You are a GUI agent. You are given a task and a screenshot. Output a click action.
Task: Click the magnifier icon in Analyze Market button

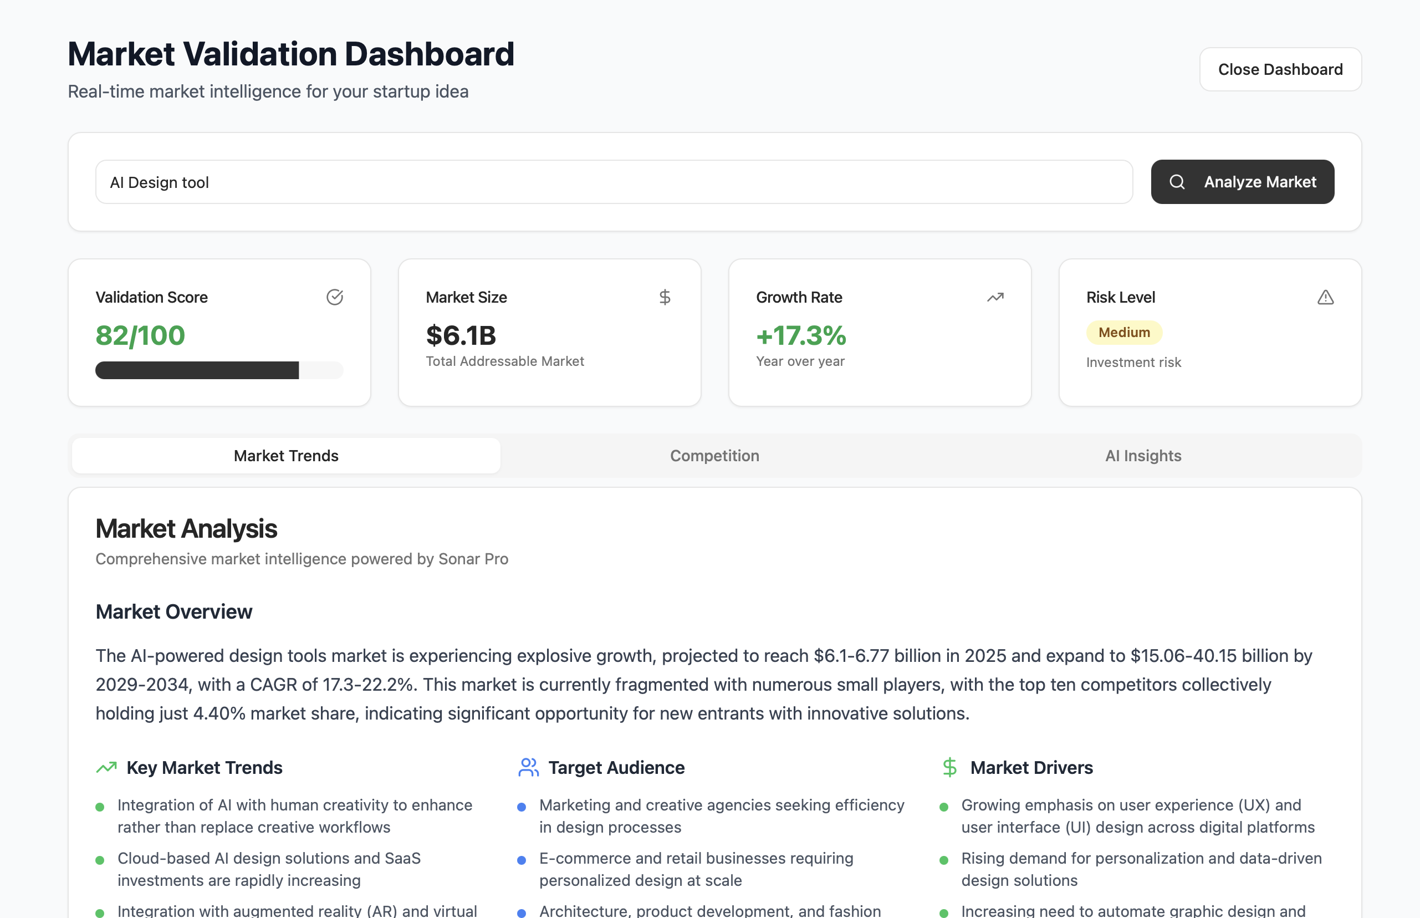tap(1176, 182)
